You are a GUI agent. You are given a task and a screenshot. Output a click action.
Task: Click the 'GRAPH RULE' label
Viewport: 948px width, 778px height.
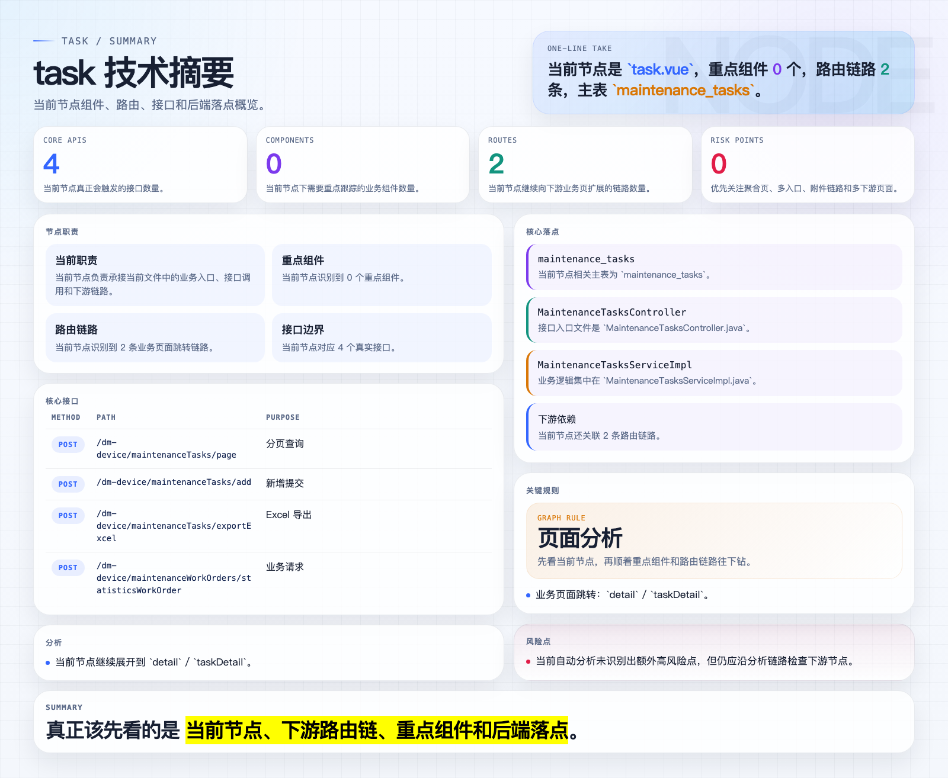tap(561, 518)
